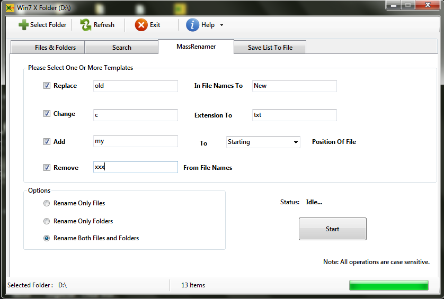Select Rename Only Files option

click(x=47, y=203)
